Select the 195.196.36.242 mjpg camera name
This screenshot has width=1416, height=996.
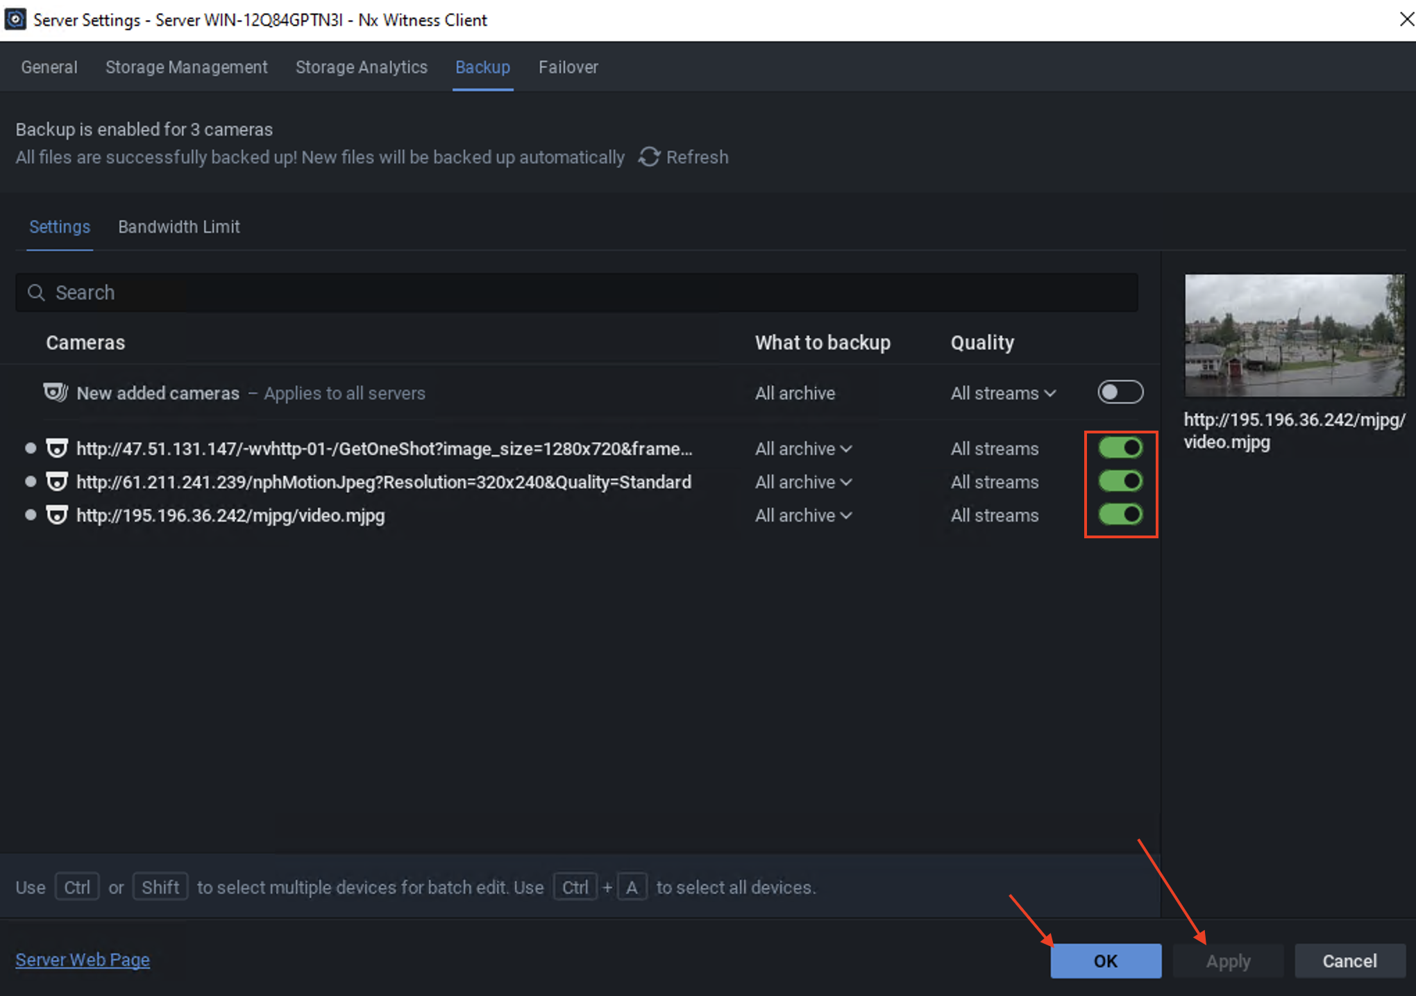pos(230,515)
